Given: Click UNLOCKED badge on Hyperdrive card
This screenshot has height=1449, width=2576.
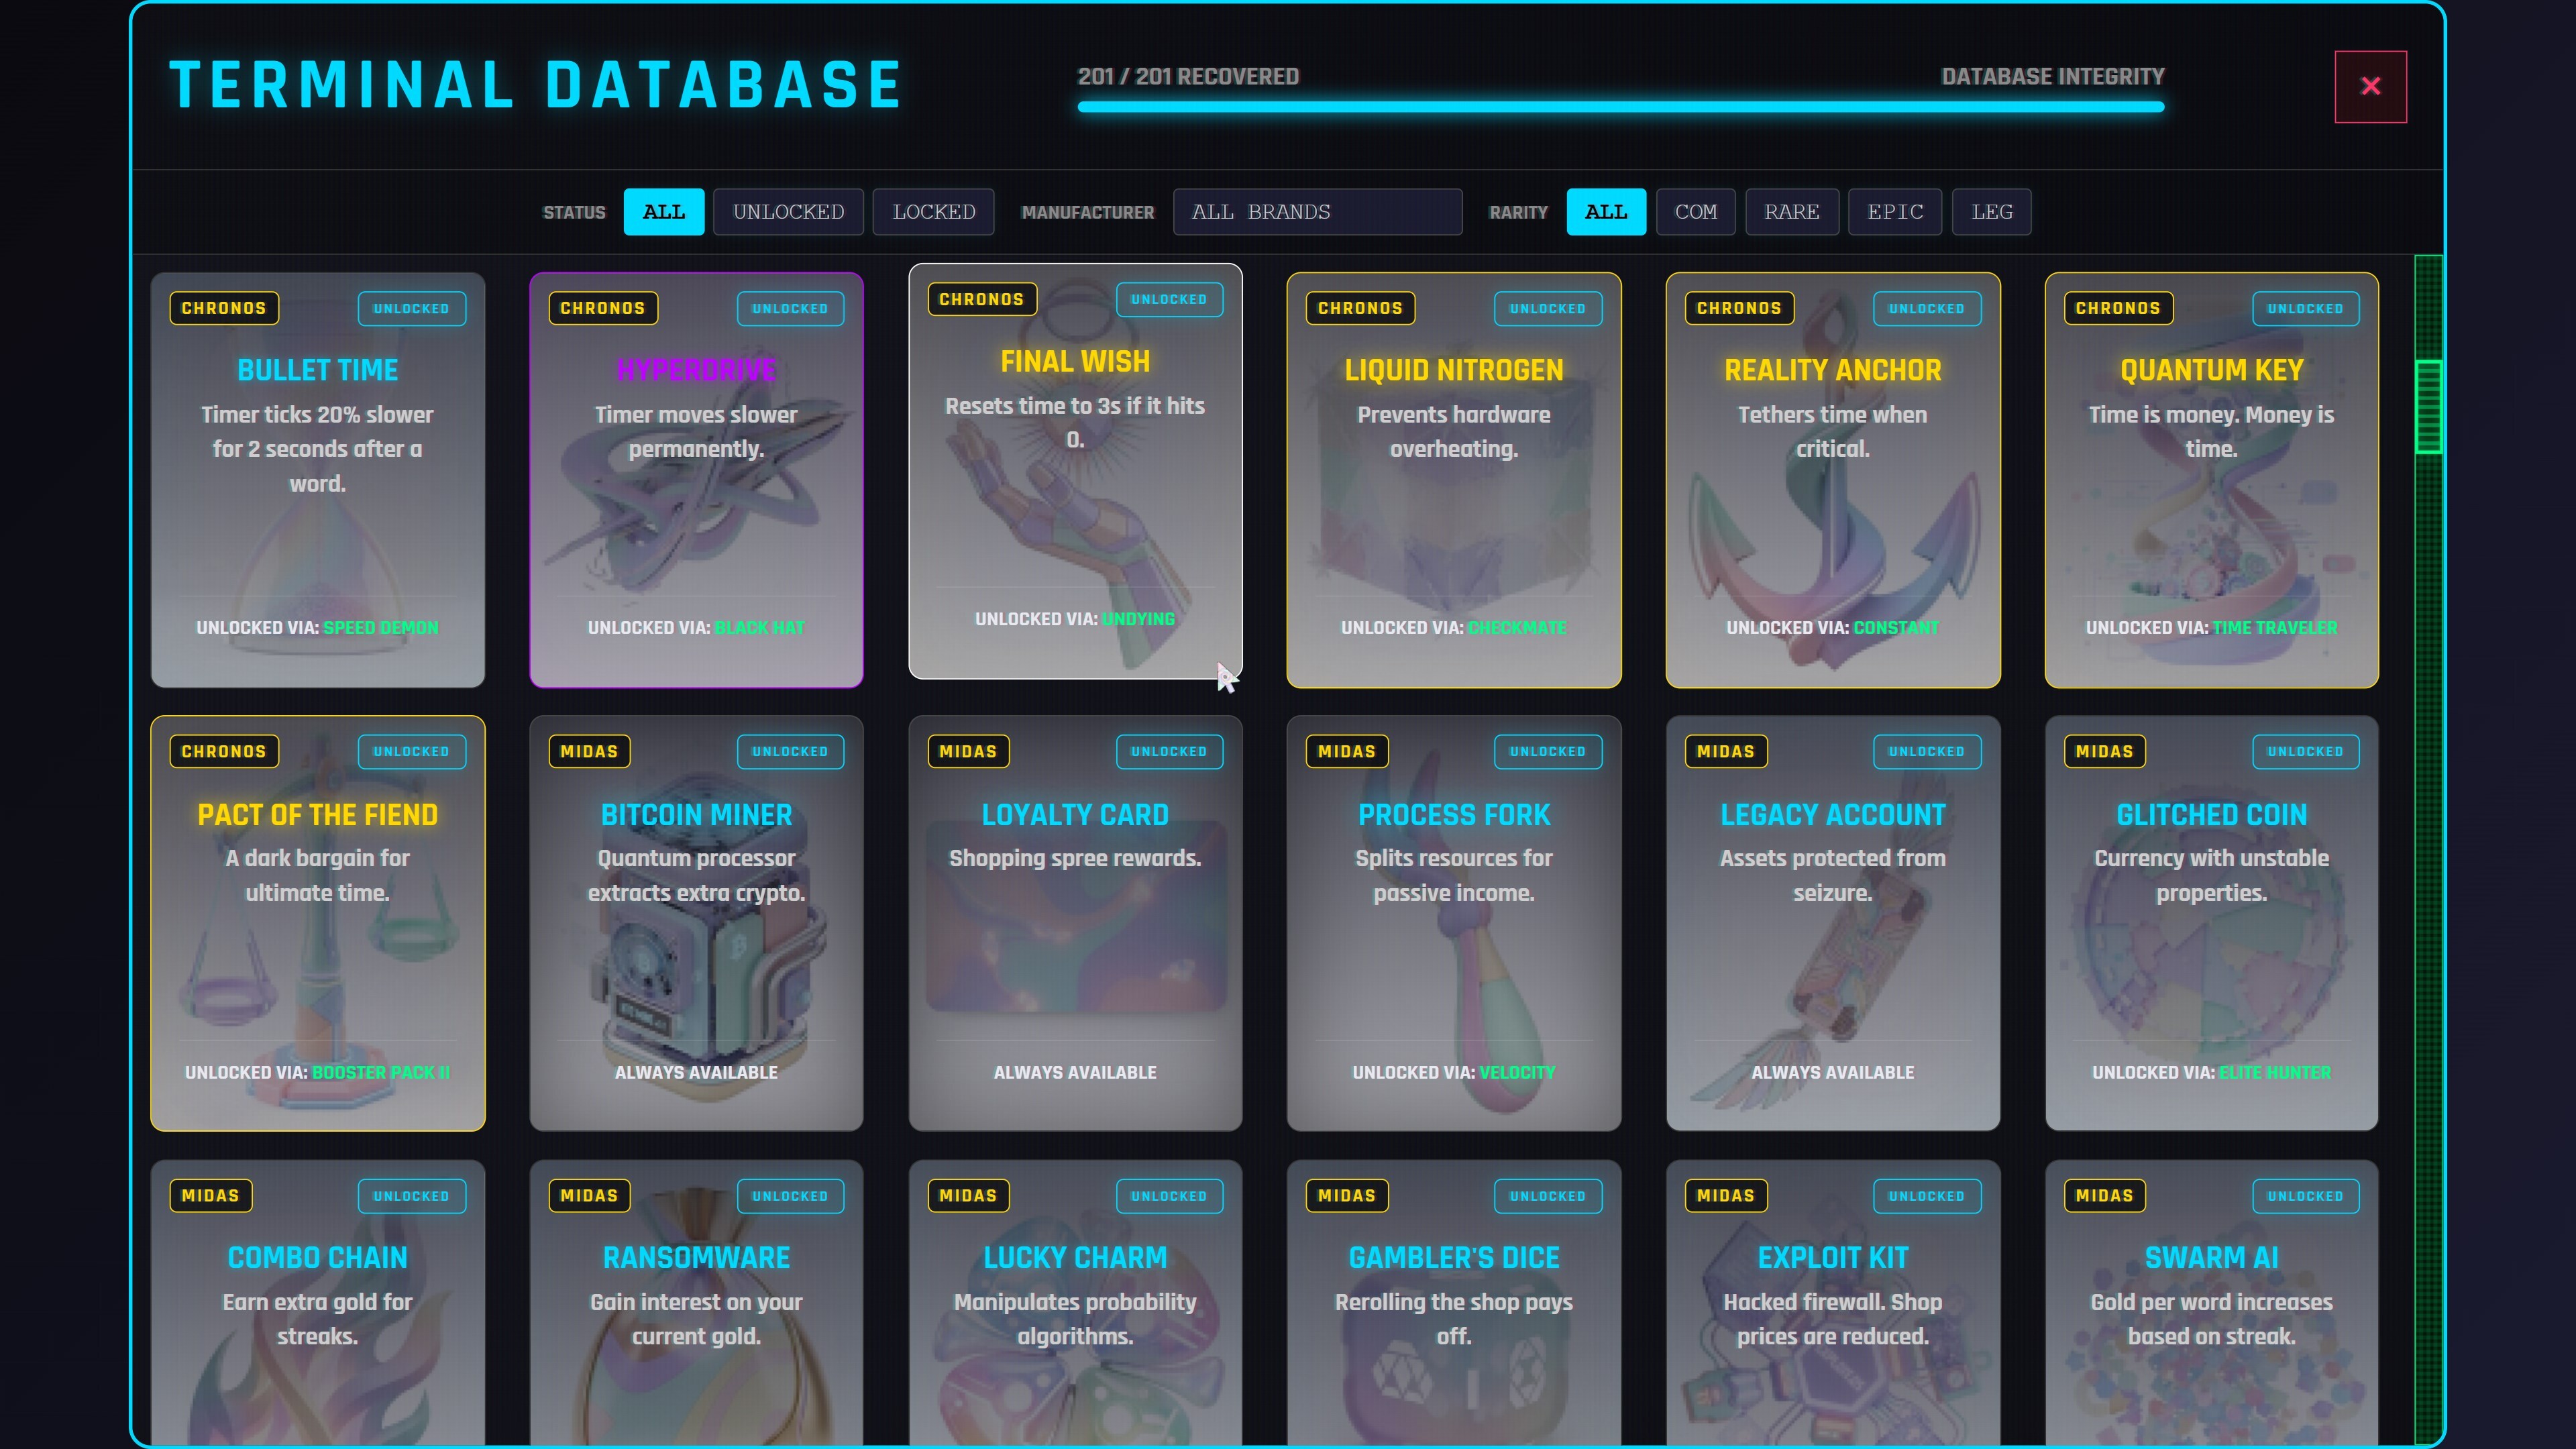Looking at the screenshot, I should coord(790,309).
